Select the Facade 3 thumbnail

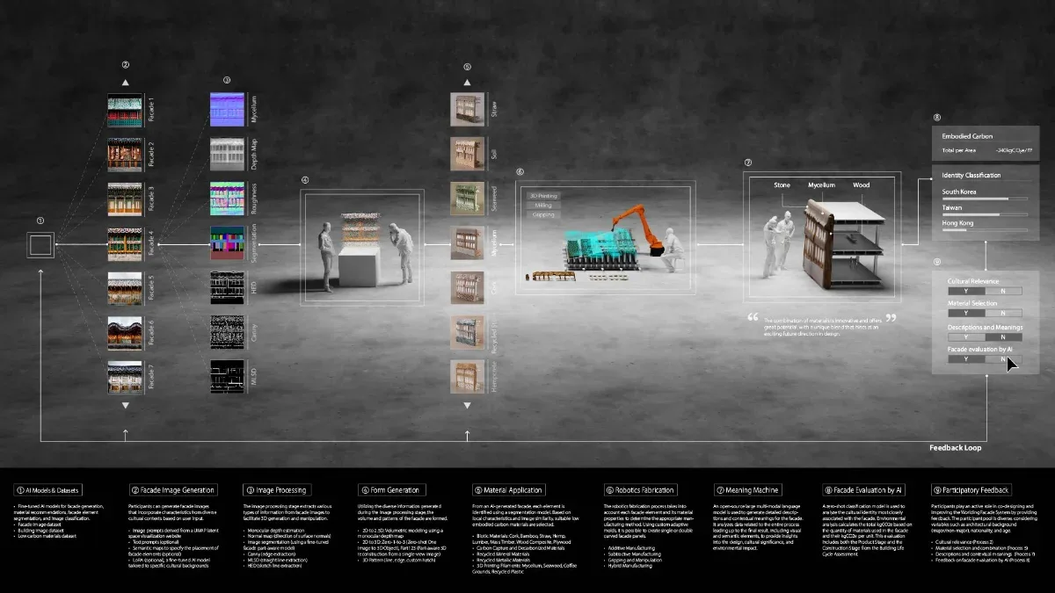125,199
